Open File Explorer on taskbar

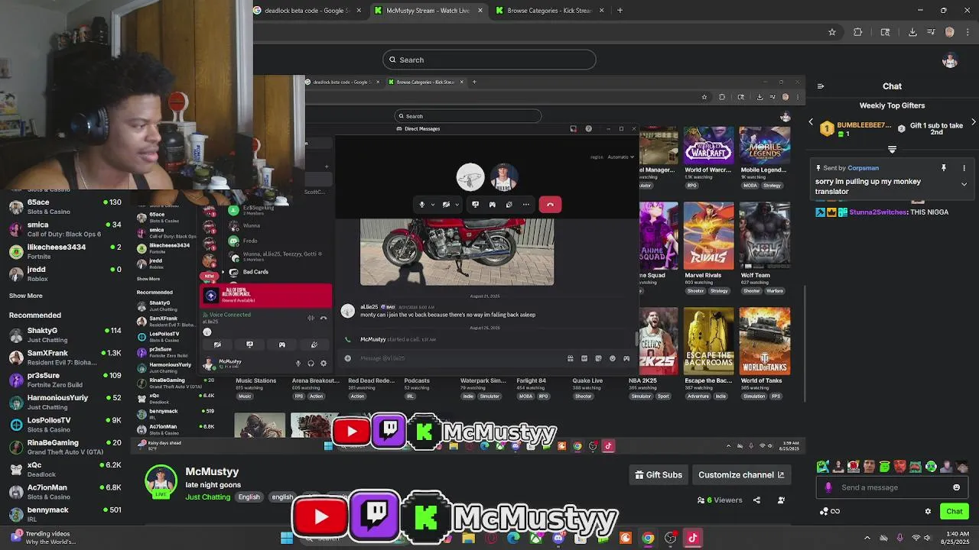click(x=469, y=538)
